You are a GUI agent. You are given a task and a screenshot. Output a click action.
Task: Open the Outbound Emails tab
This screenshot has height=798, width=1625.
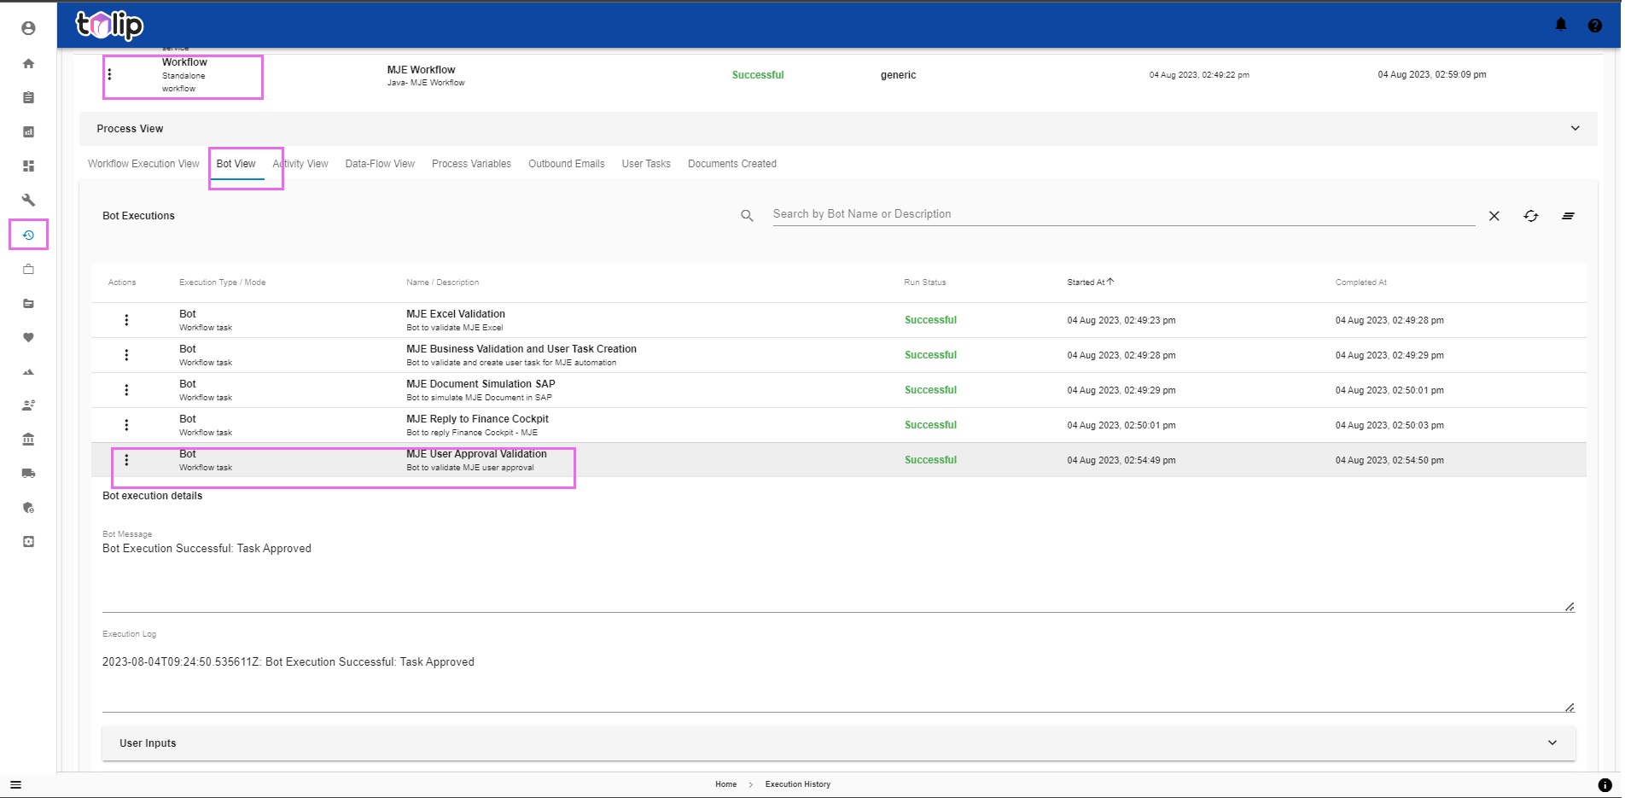(566, 164)
